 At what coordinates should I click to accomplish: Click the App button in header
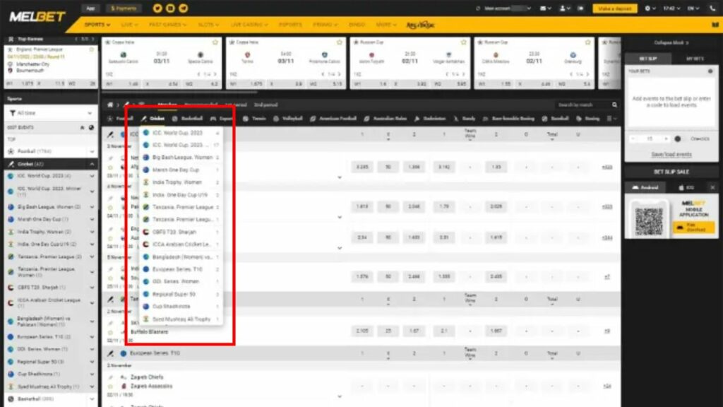[90, 8]
